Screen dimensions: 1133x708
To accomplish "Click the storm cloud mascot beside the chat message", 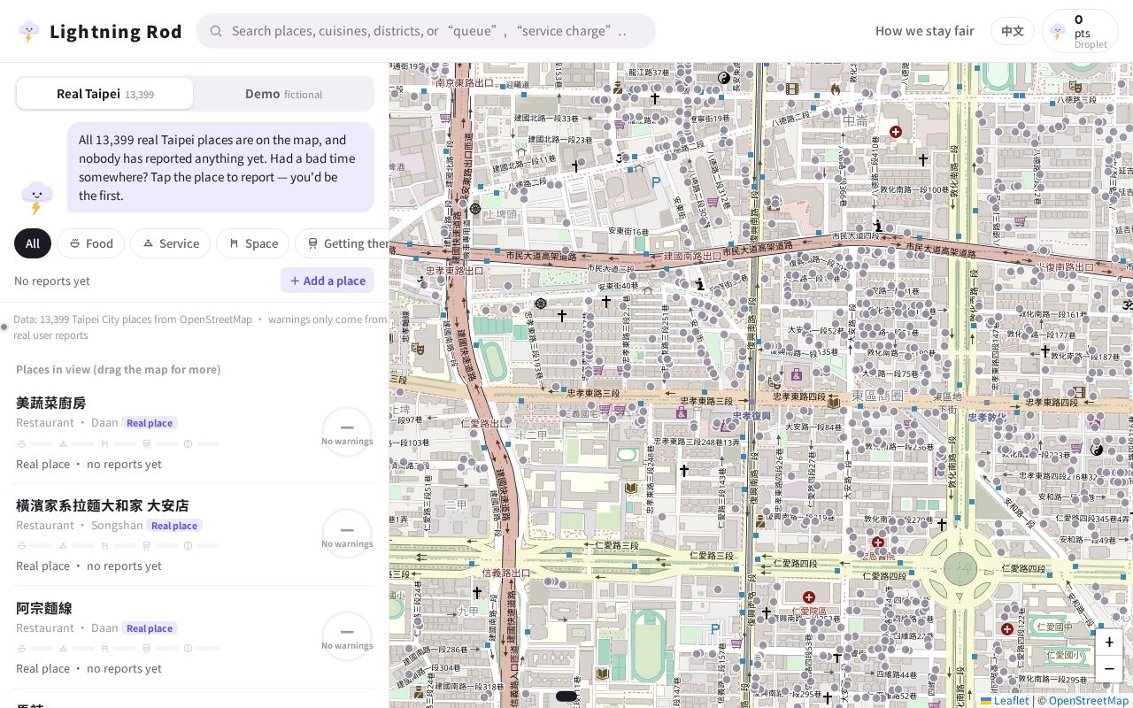I will pos(36,196).
